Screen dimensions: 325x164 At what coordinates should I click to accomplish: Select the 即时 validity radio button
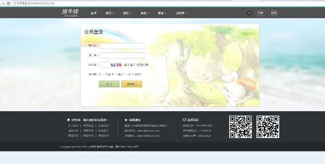[x=133, y=74]
